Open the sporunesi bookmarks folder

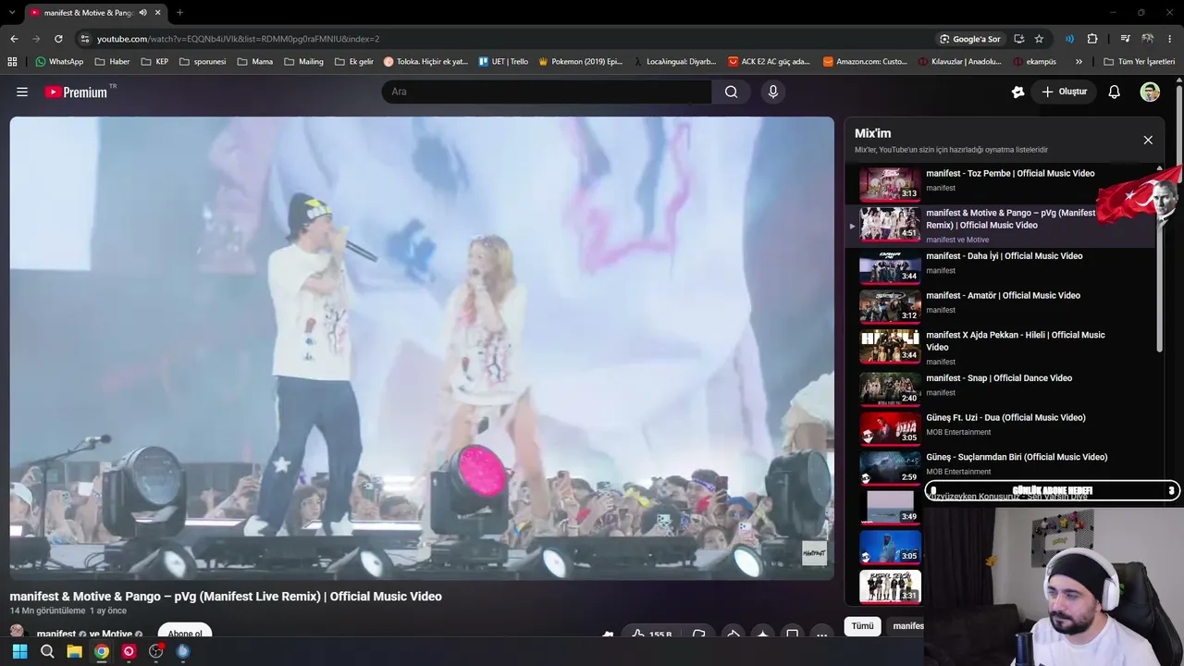203,62
